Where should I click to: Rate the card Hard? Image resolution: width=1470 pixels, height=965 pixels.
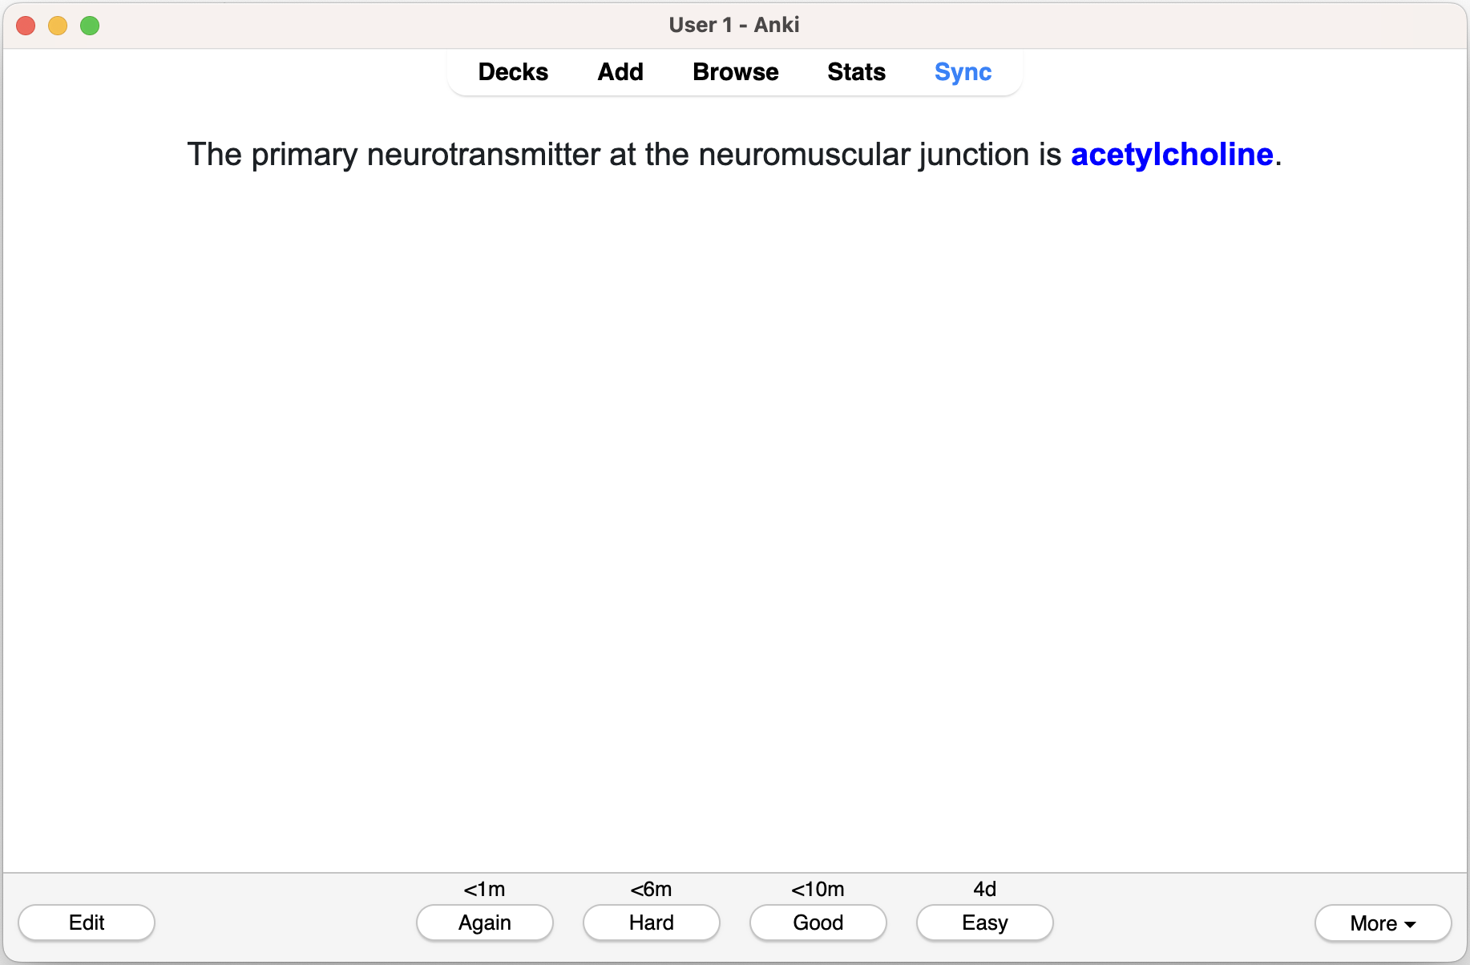pyautogui.click(x=651, y=923)
